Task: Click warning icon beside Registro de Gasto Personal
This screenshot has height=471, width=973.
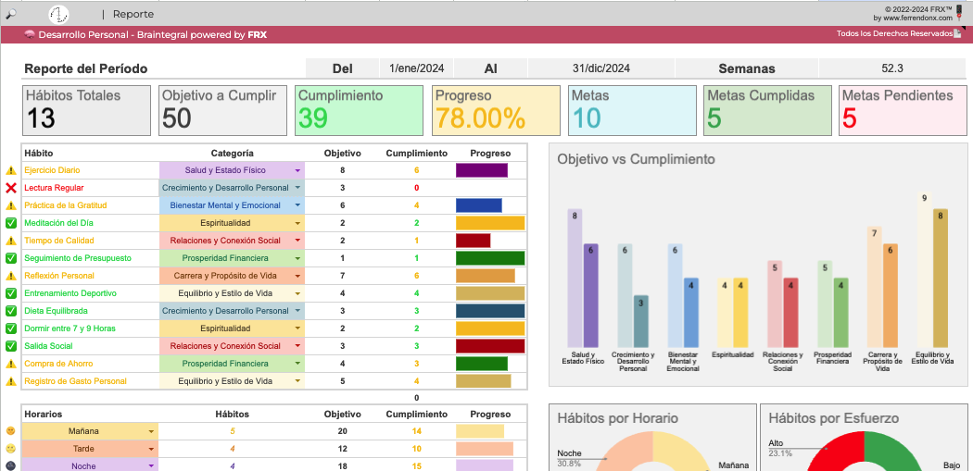Action: click(10, 381)
